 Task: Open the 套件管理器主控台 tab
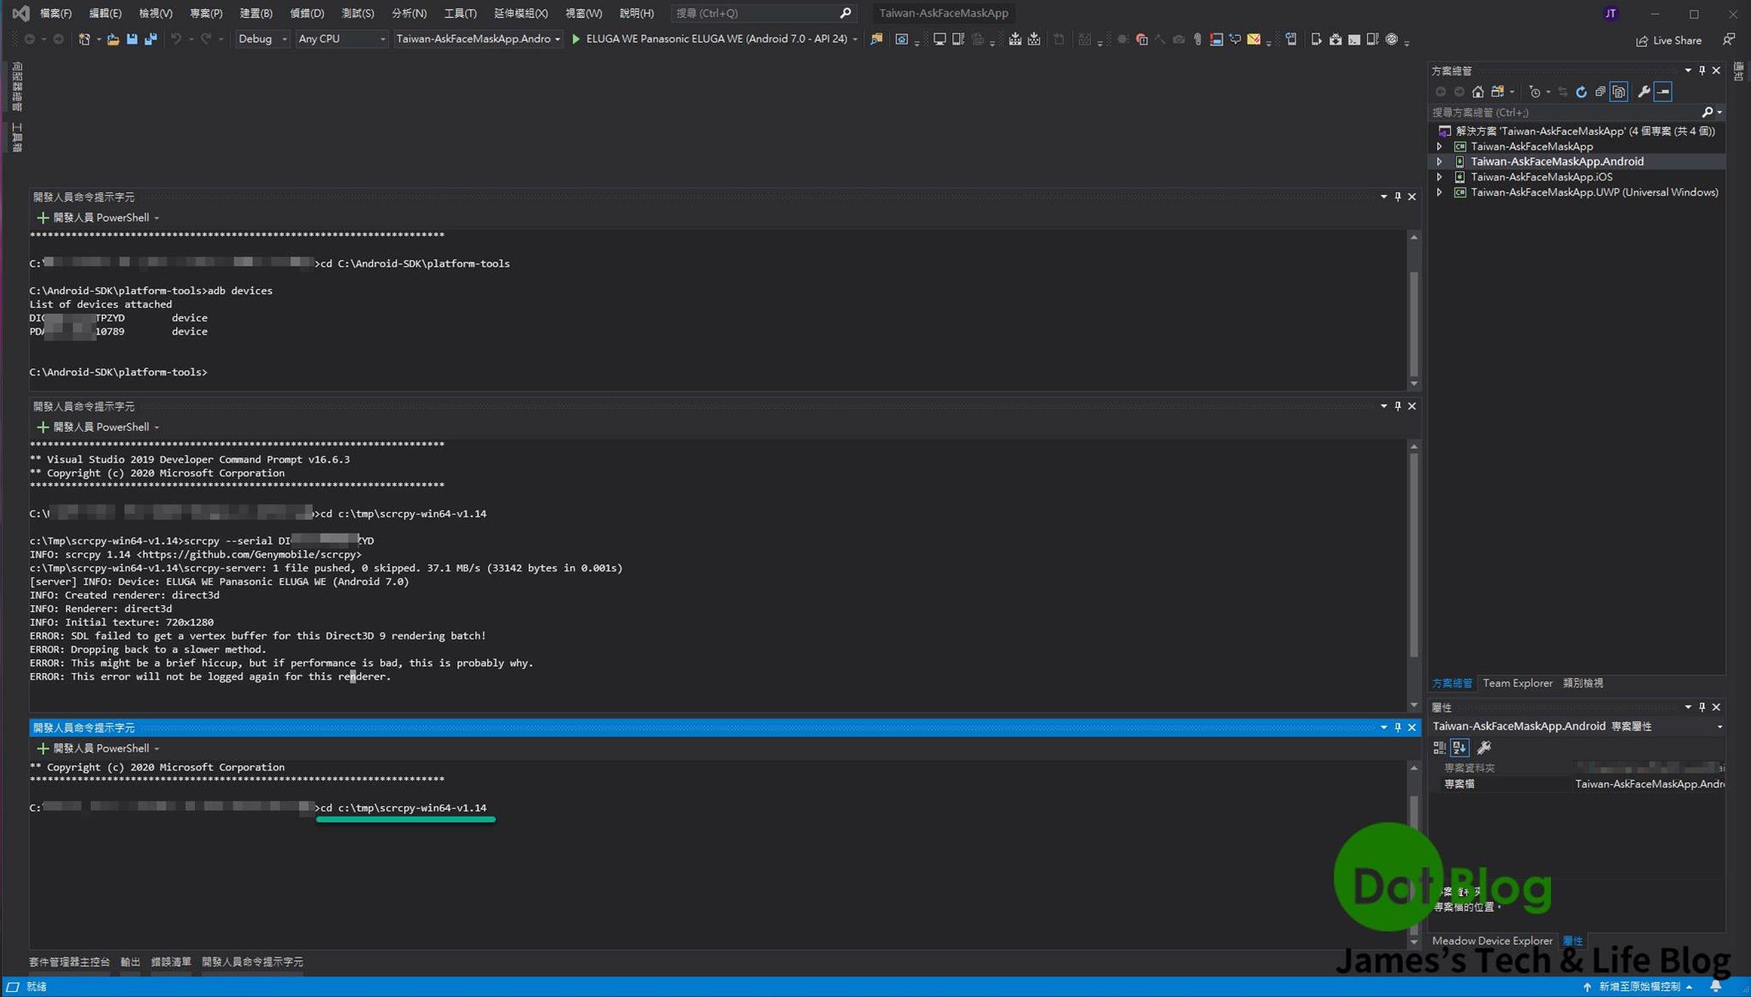69,962
